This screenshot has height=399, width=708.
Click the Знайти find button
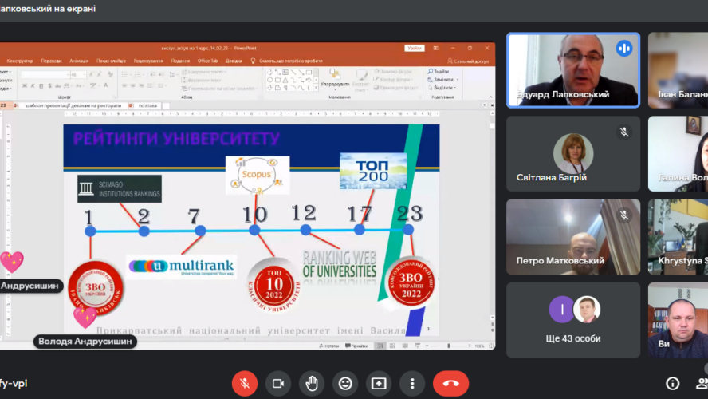441,72
